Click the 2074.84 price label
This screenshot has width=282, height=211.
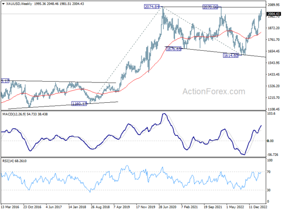152,7
